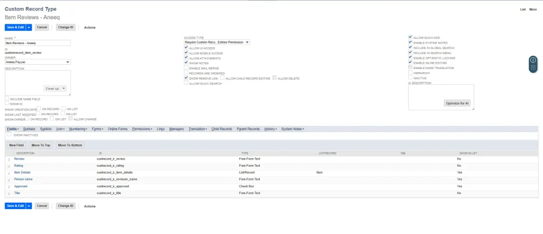Viewport: 543px width, 234px height.
Task: Grab the drag handle of Person name row
Action: point(9,179)
